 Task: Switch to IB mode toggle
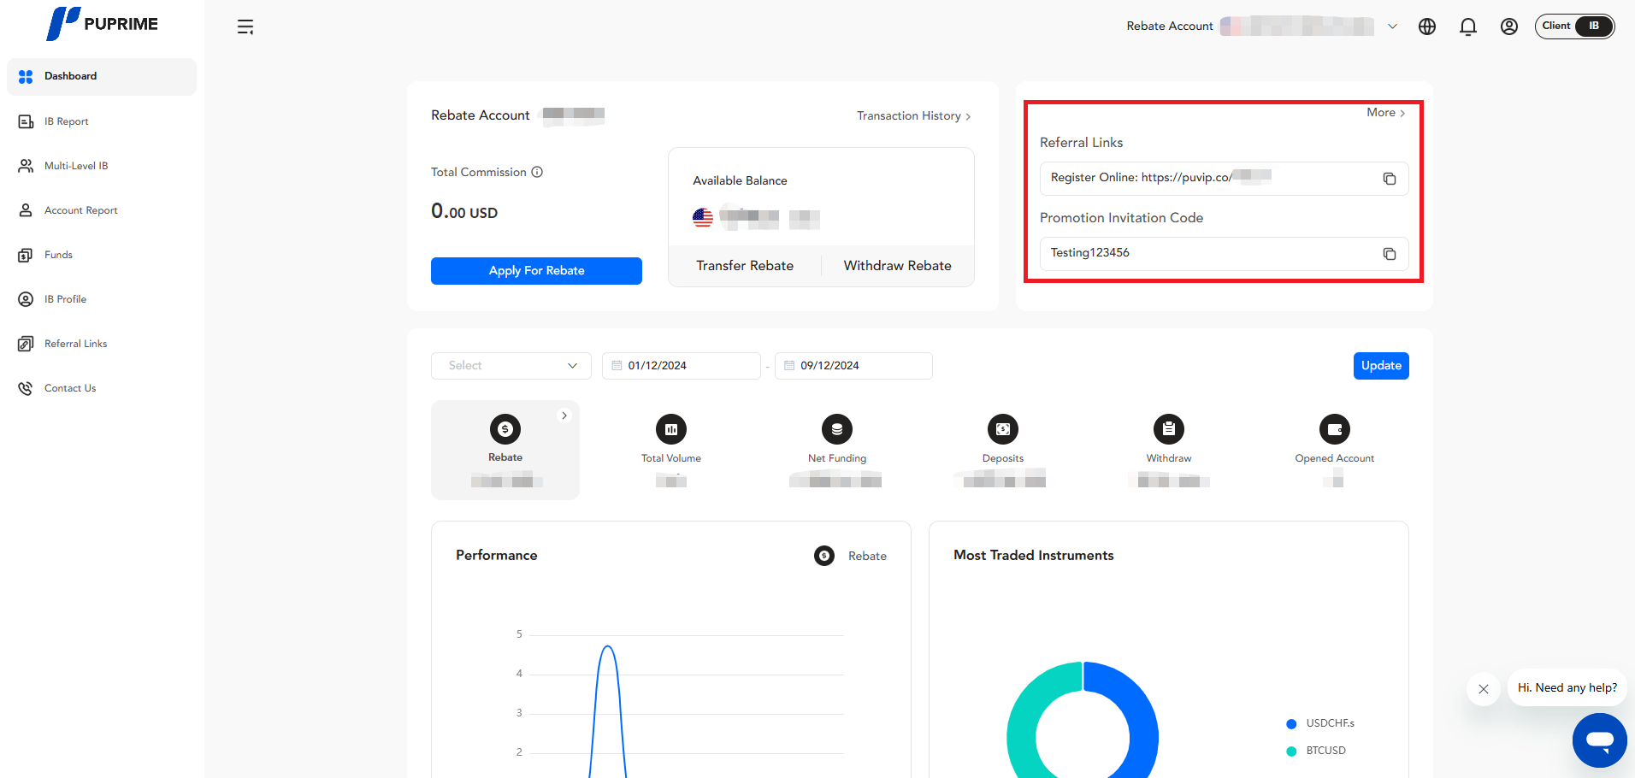coord(1593,27)
